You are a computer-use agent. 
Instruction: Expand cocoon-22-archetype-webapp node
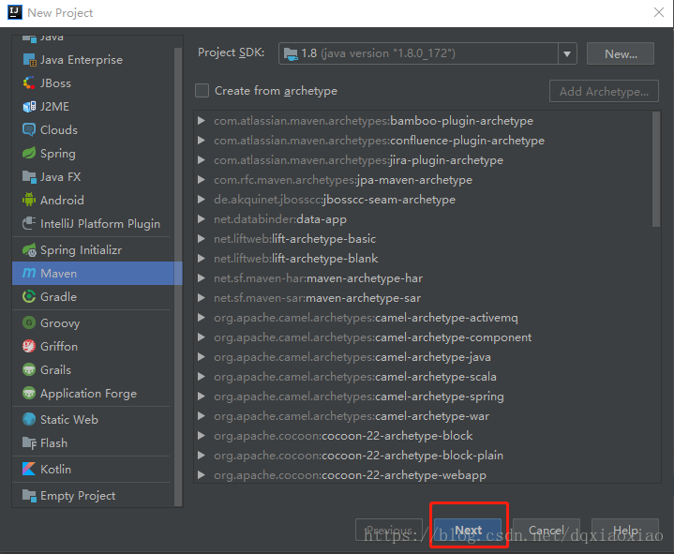[201, 475]
